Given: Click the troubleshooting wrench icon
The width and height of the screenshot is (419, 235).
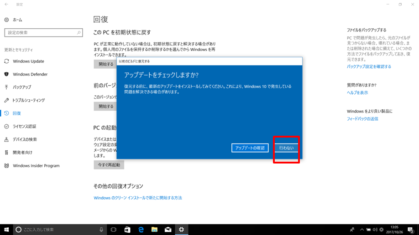Looking at the screenshot, I should coord(6,100).
